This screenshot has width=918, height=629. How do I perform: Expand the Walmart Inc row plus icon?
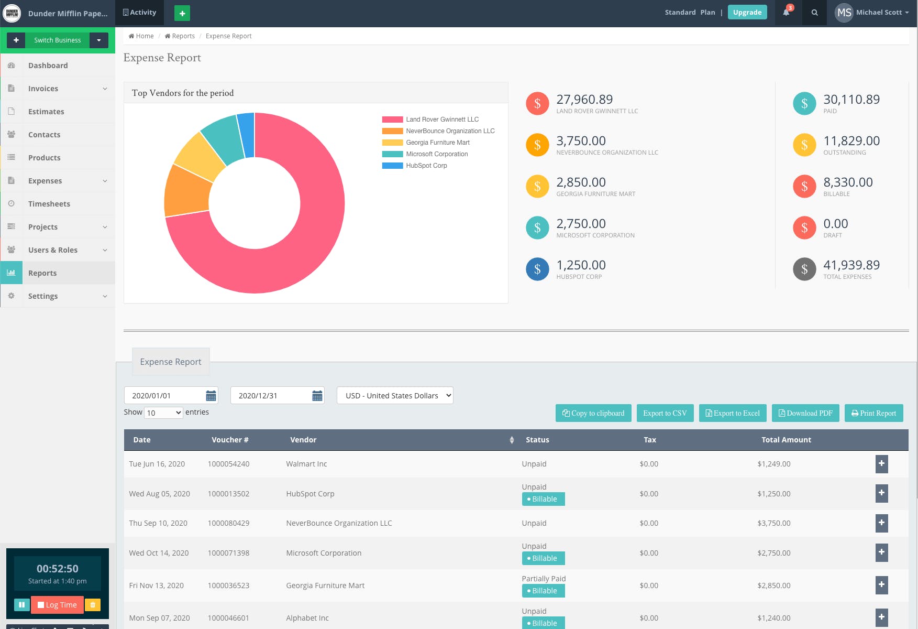point(882,464)
